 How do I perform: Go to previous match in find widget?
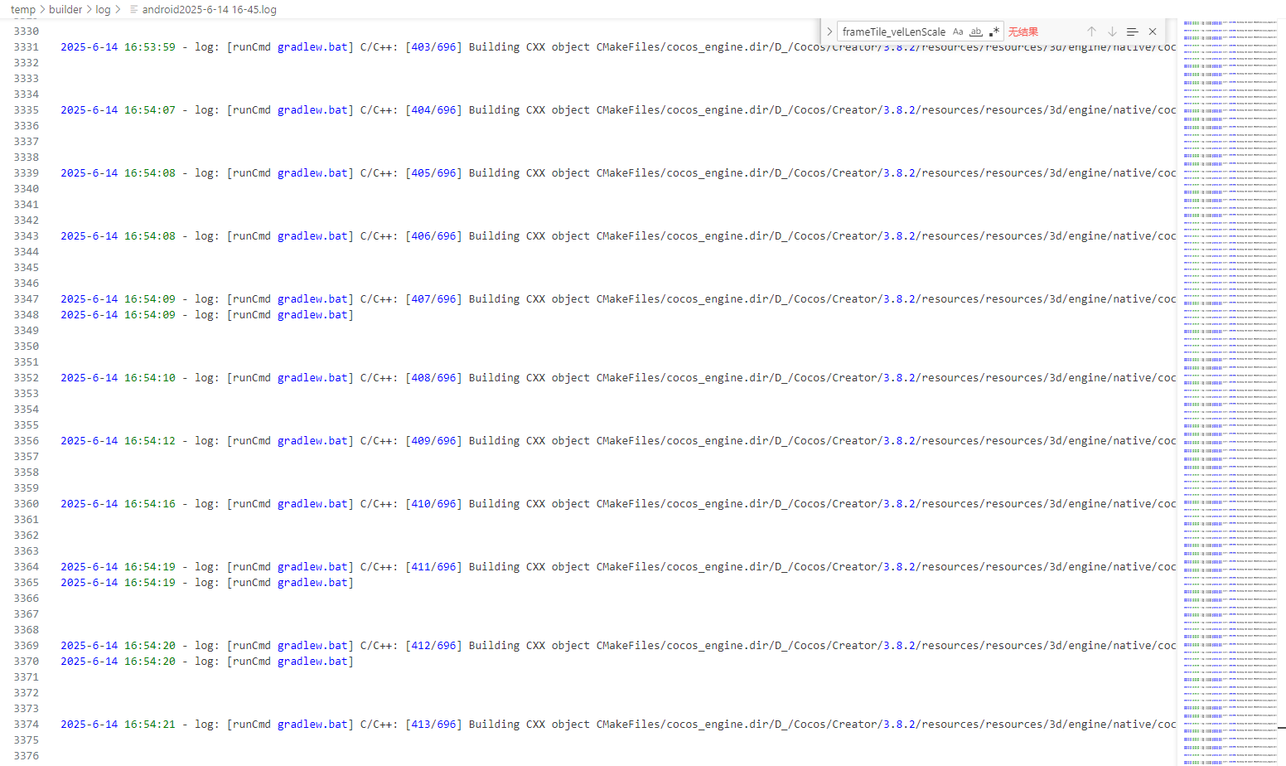1092,32
